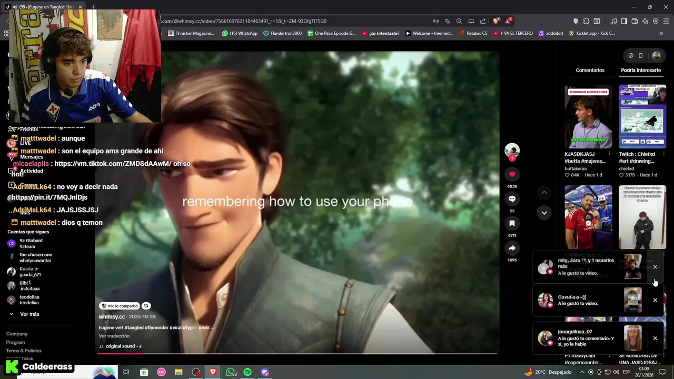
Task: Click 'Ver traducción' under the caption
Action: pos(114,336)
